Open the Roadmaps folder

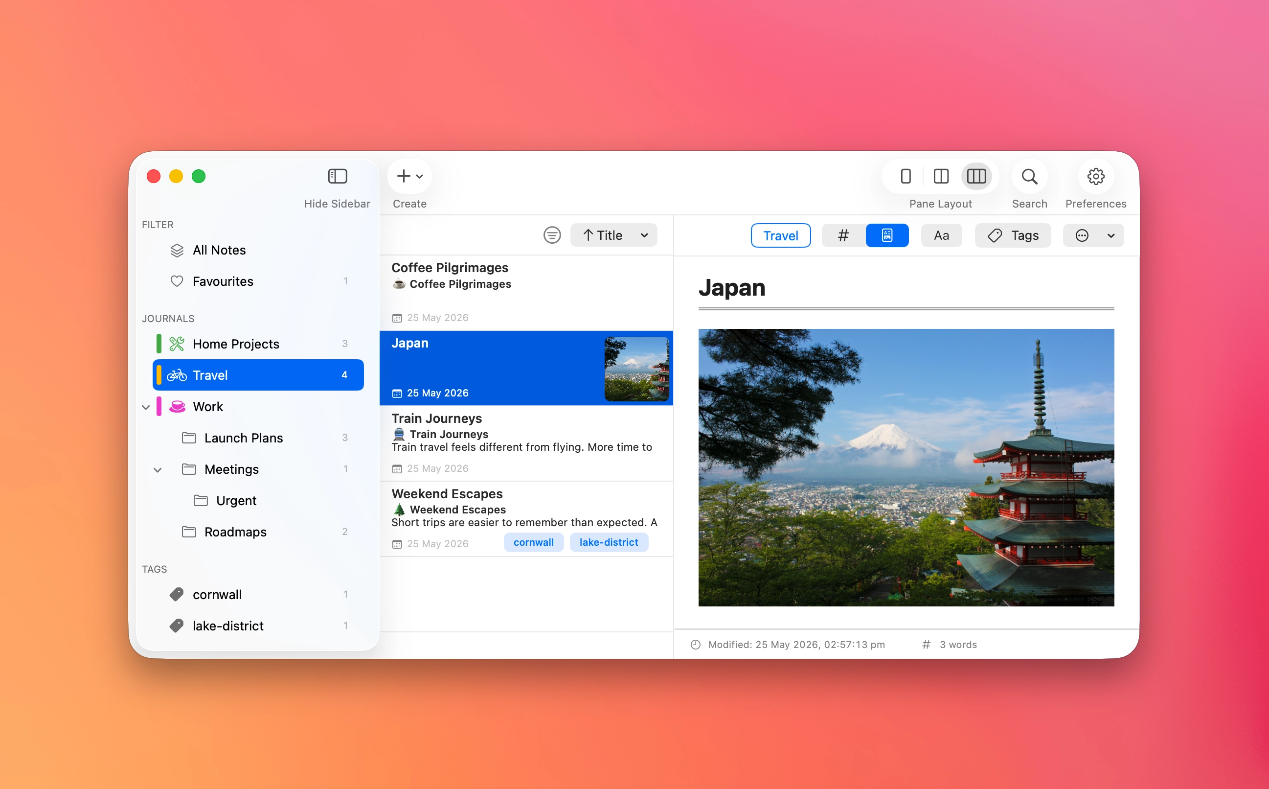(258, 532)
